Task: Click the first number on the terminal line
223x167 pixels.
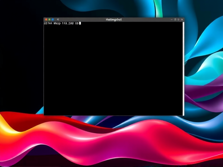Action: [x=48, y=23]
